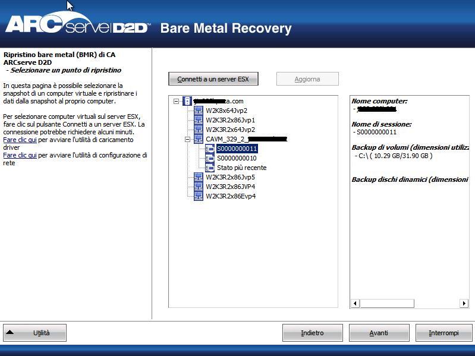Select the CAVM_329_2 virtual machine entry
This screenshot has width=475, height=356.
(x=246, y=139)
